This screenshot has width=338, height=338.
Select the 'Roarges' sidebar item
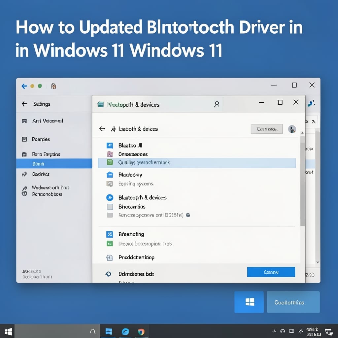41,139
